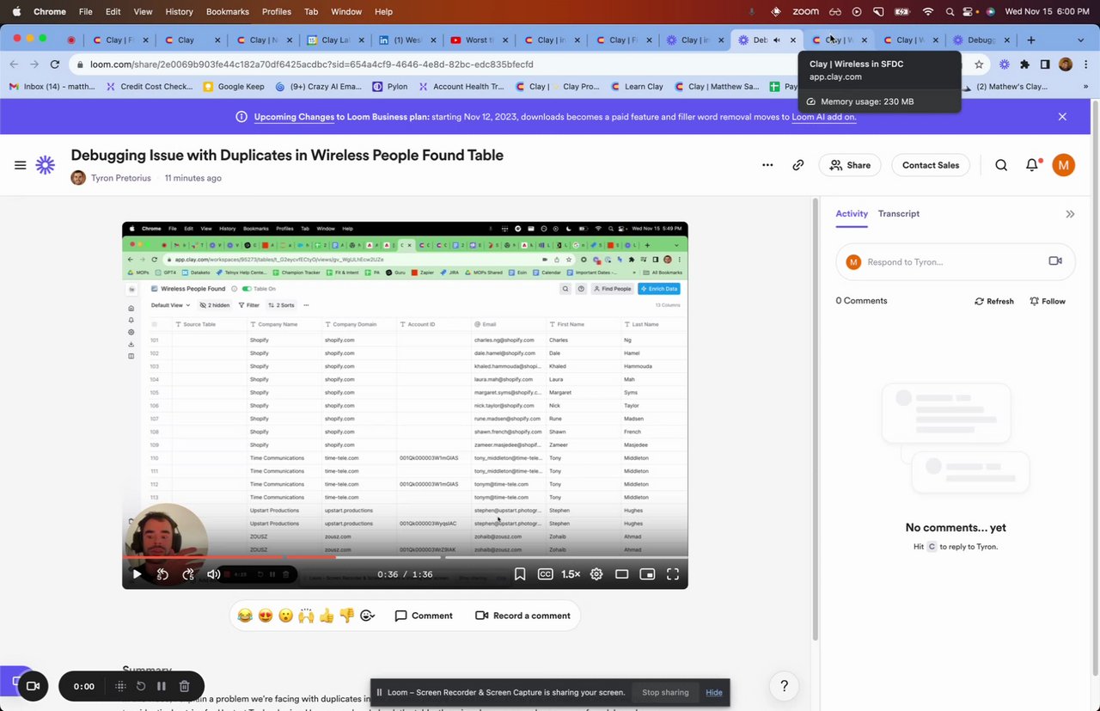React with the raised hands emoji
The height and width of the screenshot is (711, 1100).
tap(306, 616)
